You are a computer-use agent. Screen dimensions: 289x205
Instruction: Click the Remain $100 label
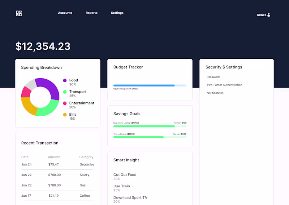(x=180, y=123)
